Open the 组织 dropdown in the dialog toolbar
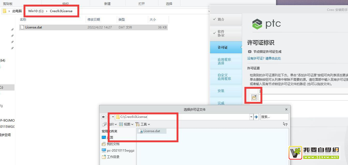The image size is (348, 165). 111,124
